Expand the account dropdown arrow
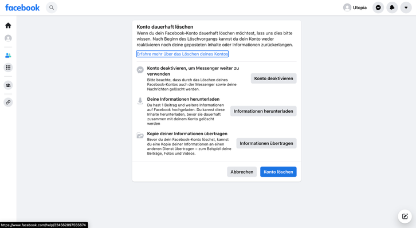This screenshot has height=228, width=416. pos(406,7)
